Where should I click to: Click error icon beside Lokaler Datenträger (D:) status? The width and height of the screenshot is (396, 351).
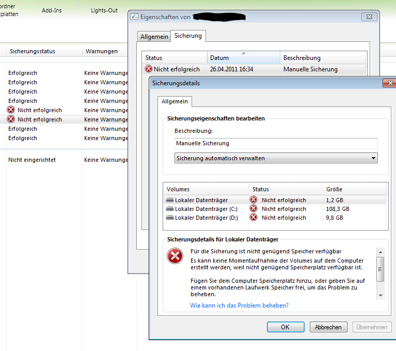click(254, 218)
